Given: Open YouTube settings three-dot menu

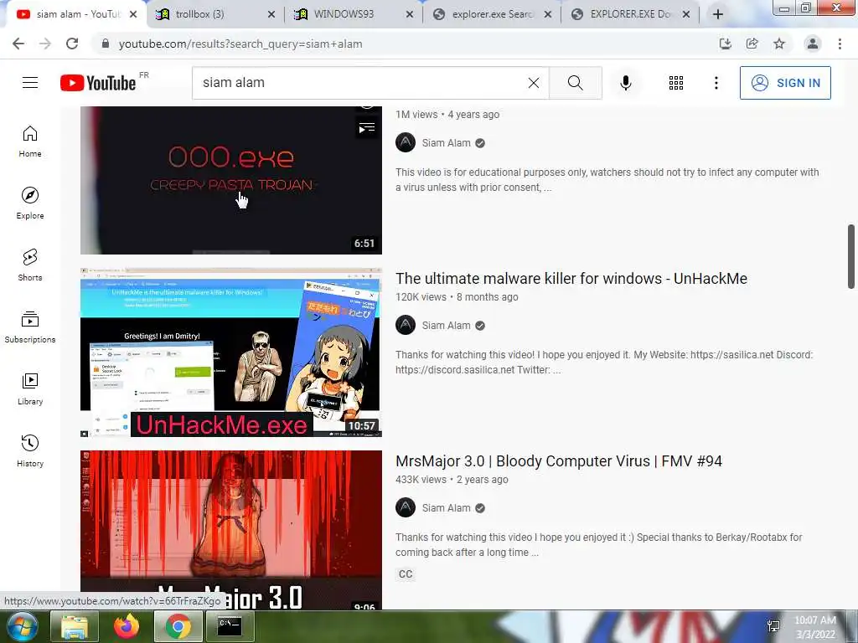Looking at the screenshot, I should (x=716, y=83).
